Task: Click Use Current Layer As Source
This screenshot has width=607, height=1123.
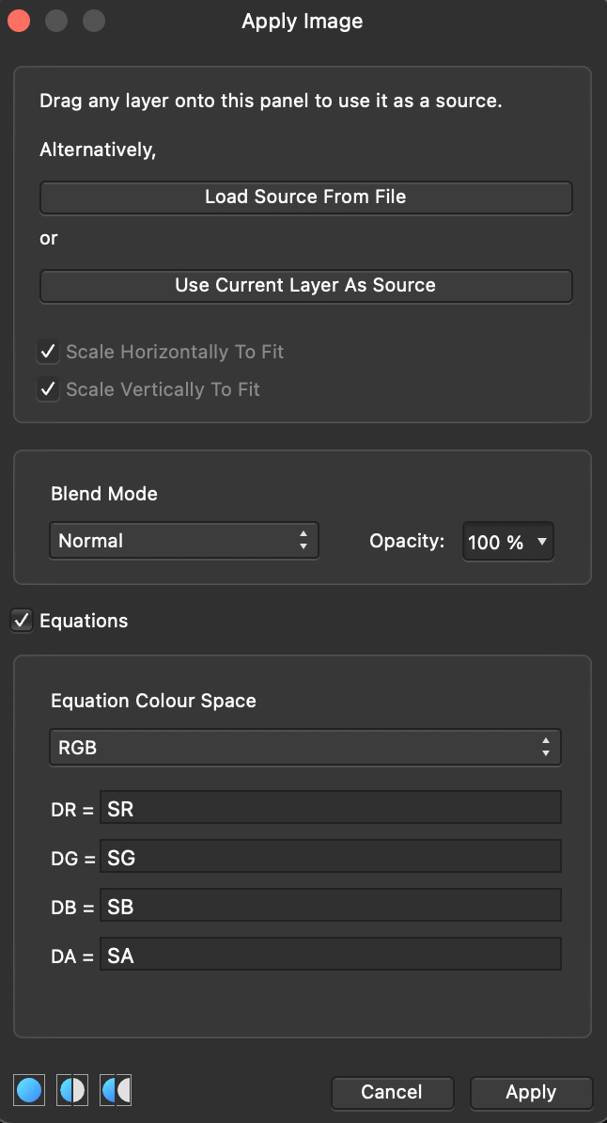Action: pos(305,286)
